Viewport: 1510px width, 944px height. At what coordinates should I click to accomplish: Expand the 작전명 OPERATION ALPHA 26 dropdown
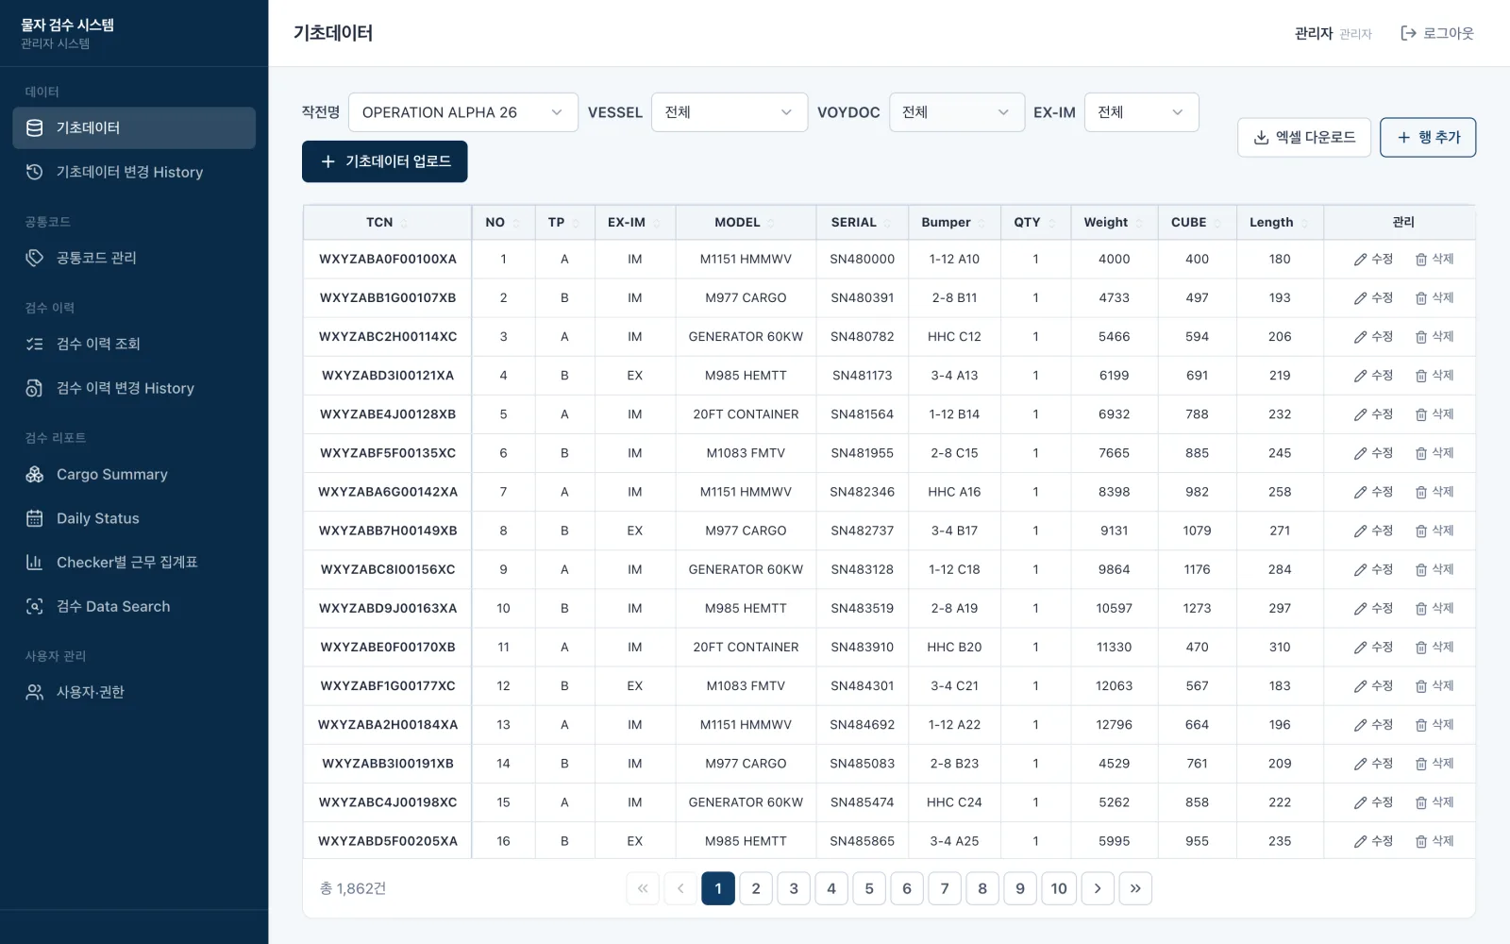[462, 112]
